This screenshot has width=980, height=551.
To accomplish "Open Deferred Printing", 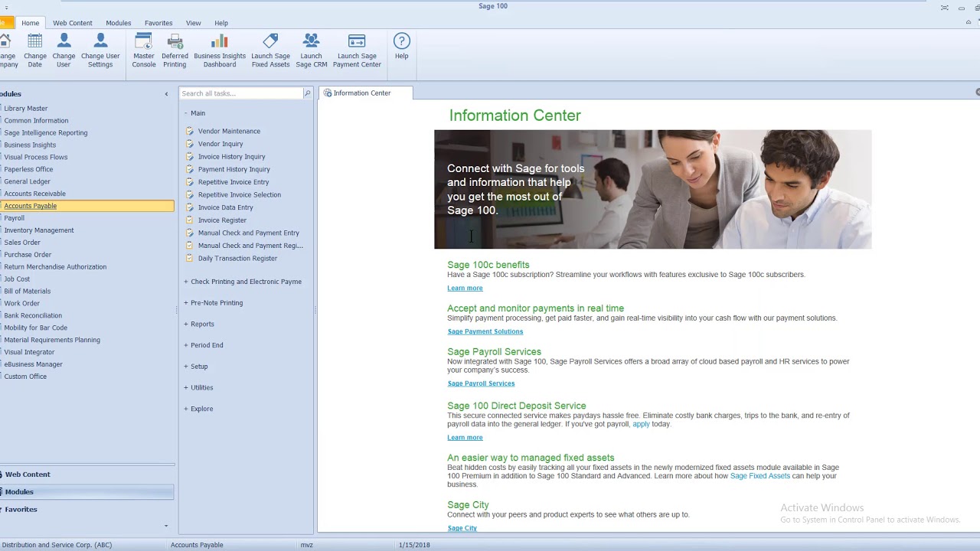I will tap(175, 51).
